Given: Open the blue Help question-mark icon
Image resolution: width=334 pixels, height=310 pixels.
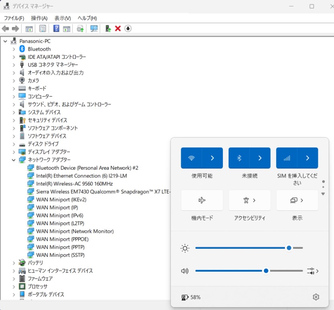Looking at the screenshot, I should (x=56, y=28).
